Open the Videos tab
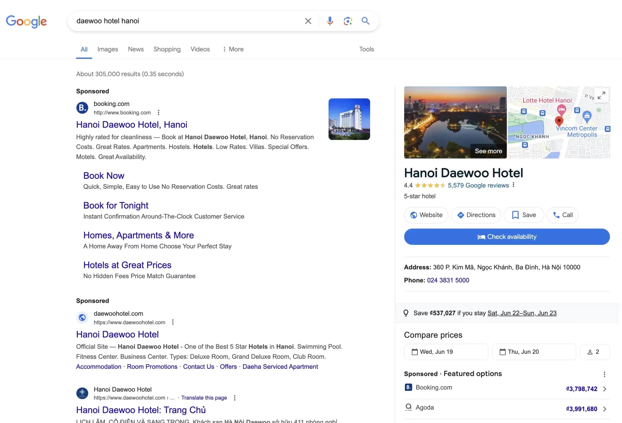The height and width of the screenshot is (423, 622). [x=200, y=49]
